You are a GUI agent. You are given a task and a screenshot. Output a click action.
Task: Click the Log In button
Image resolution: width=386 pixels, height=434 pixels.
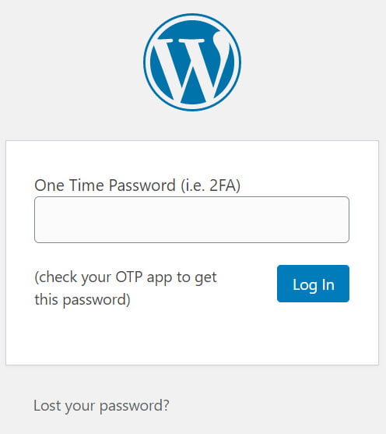(313, 284)
